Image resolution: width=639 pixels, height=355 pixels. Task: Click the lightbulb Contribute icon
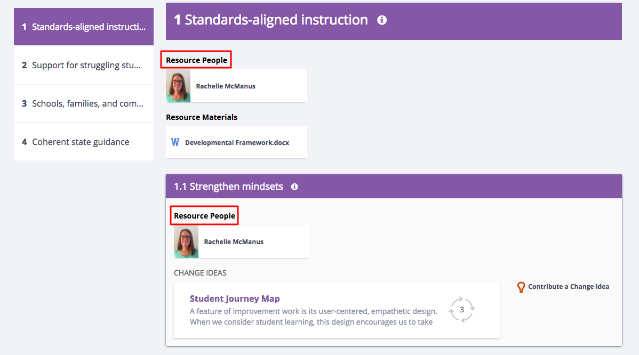[521, 287]
